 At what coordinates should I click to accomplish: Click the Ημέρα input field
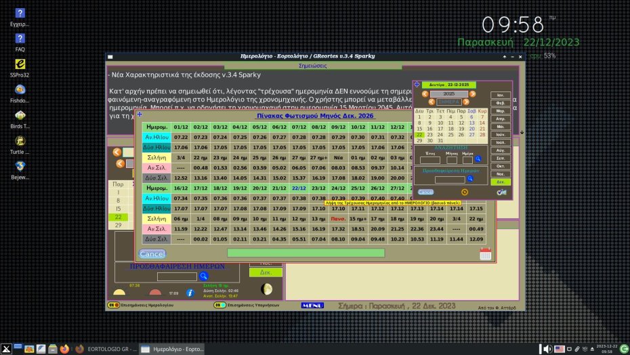point(467,160)
